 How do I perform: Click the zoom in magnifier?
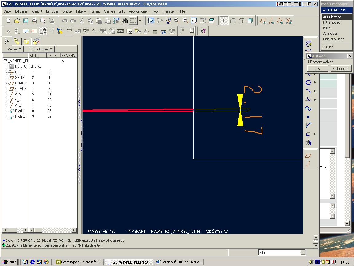(x=177, y=21)
